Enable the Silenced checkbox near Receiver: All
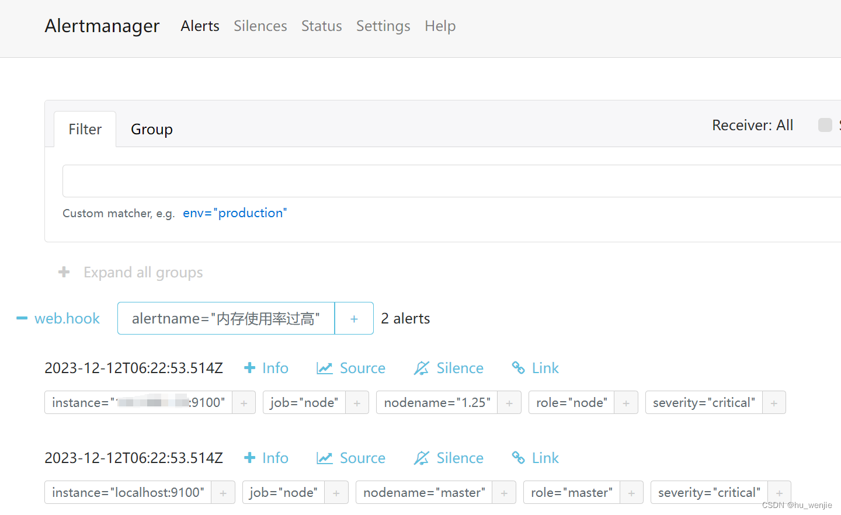Screen dimensions: 841x515 [x=825, y=125]
